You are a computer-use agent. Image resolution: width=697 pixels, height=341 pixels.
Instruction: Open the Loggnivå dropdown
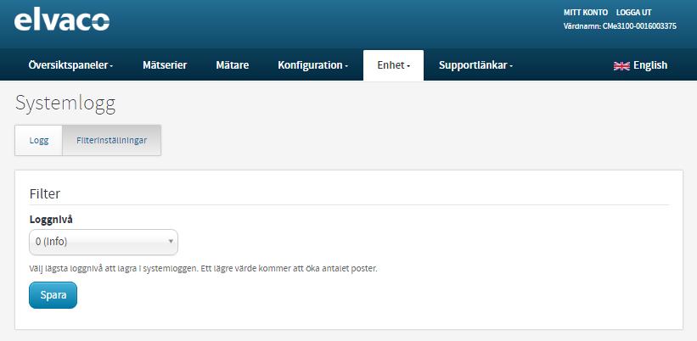click(x=104, y=242)
